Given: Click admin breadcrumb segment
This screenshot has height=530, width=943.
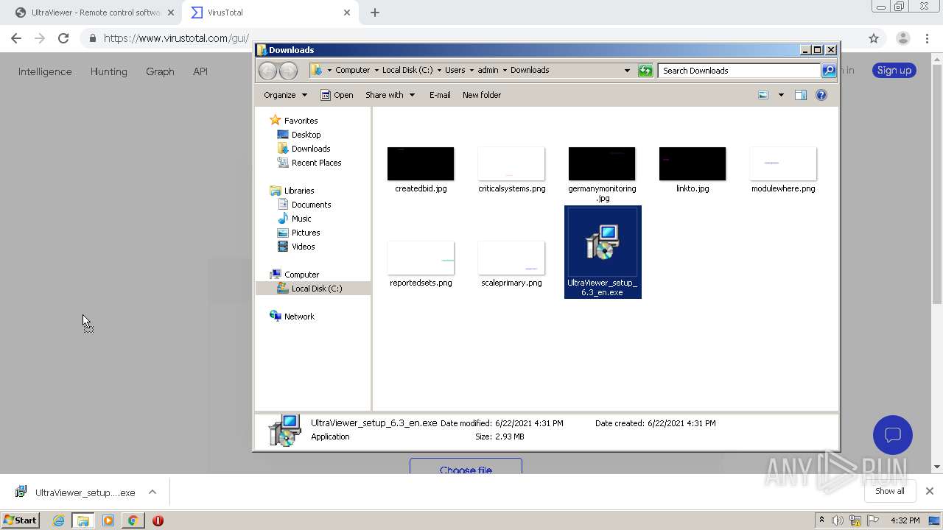Looking at the screenshot, I should (x=488, y=71).
